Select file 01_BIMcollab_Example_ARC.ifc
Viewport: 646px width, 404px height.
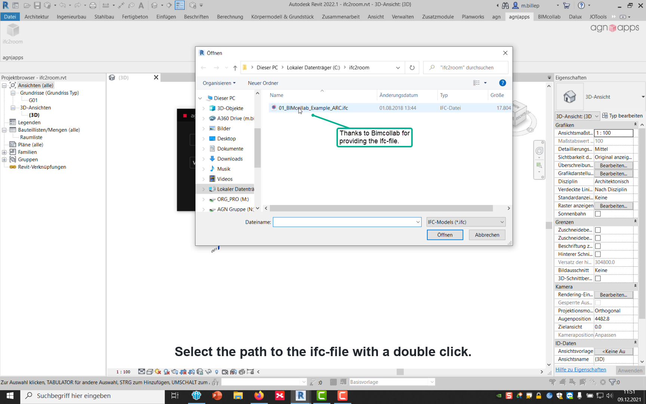(x=313, y=108)
